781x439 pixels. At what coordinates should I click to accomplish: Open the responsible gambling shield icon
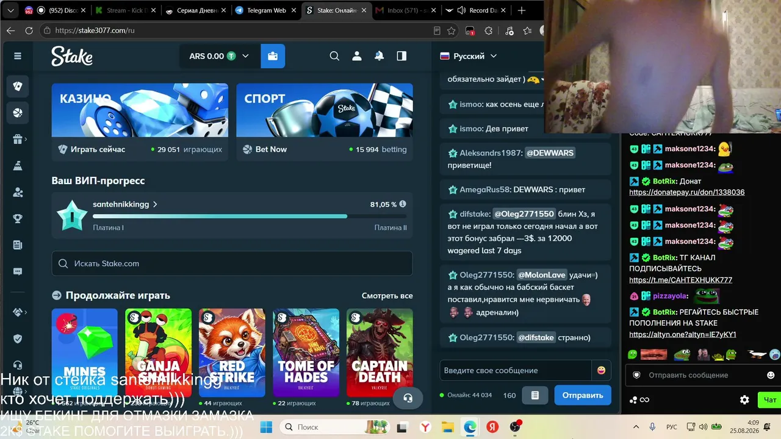click(18, 338)
